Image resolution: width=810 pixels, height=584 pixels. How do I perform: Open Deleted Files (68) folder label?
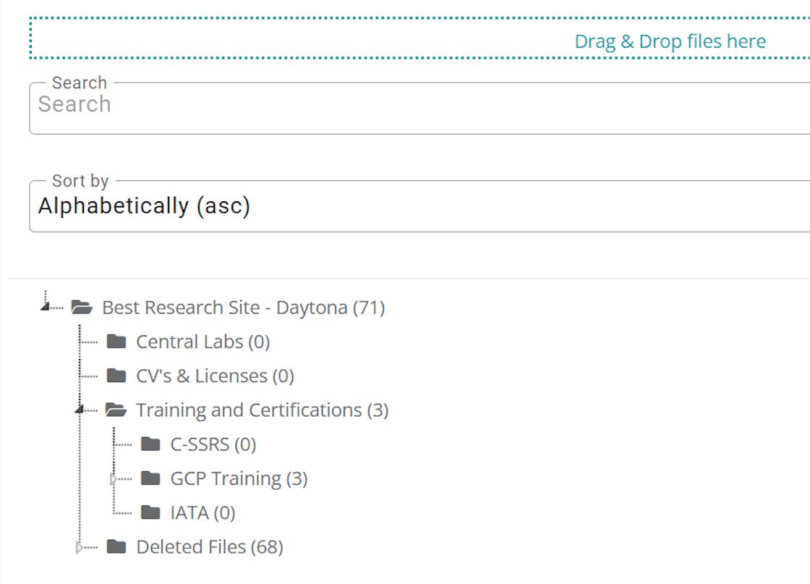(210, 547)
